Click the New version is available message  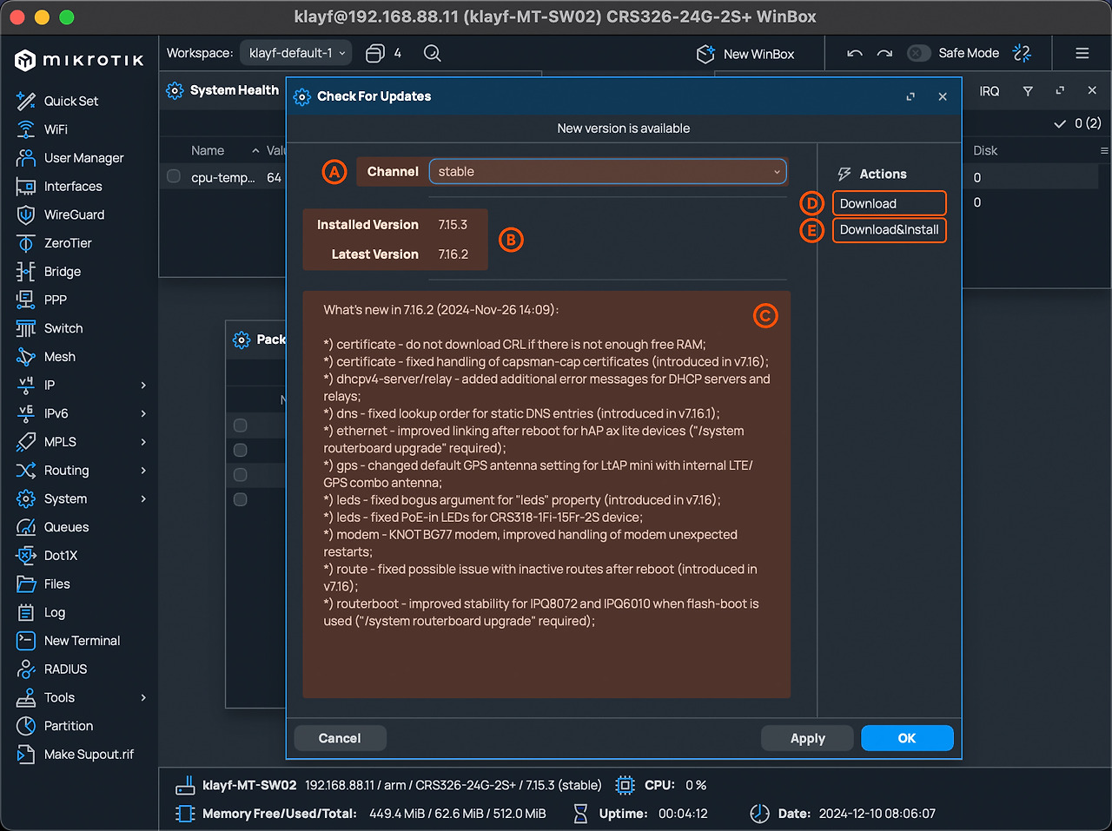click(x=624, y=129)
